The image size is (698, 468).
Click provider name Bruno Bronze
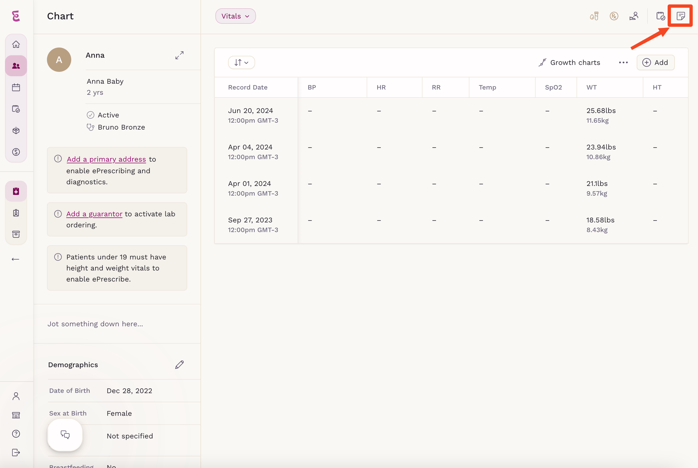pyautogui.click(x=121, y=127)
